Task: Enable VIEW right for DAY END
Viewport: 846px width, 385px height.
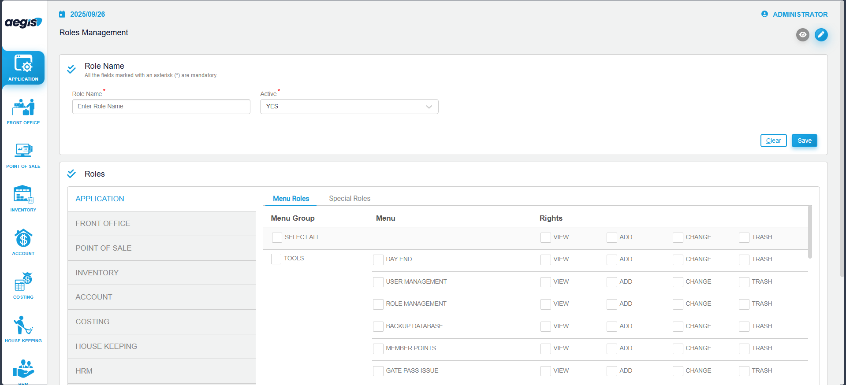Action: pyautogui.click(x=545, y=259)
